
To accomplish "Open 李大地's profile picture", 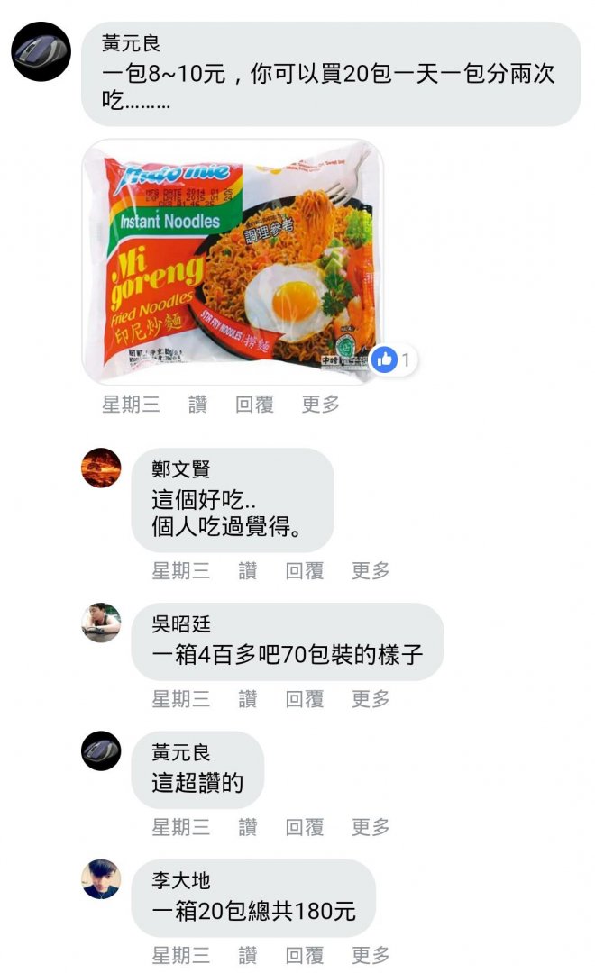I will [x=101, y=879].
